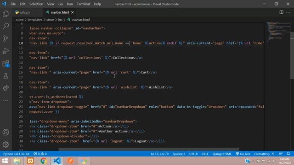Open the orange Postman taskbar icon
Image resolution: width=294 pixels, height=165 pixels.
pyautogui.click(x=70, y=161)
